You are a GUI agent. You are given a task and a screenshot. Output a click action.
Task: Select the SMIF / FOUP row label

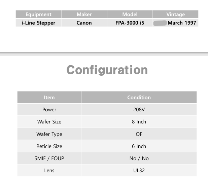49,158
